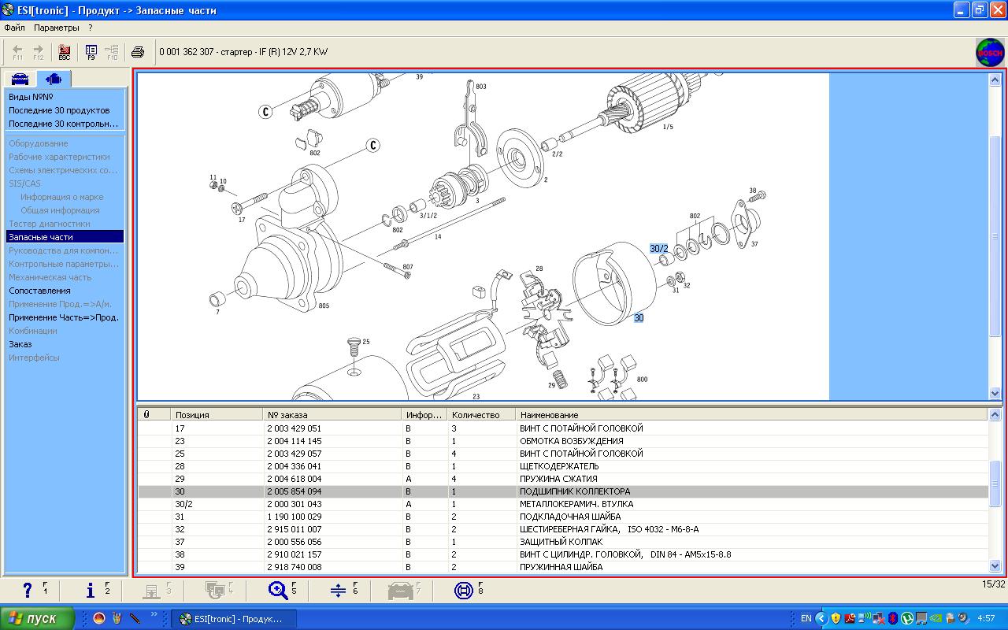
Task: Click parts table scrollbar down arrow
Action: coord(995,566)
